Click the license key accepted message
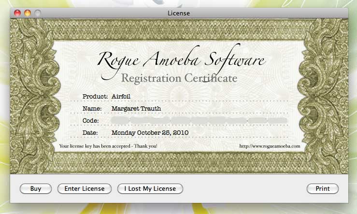 108,145
